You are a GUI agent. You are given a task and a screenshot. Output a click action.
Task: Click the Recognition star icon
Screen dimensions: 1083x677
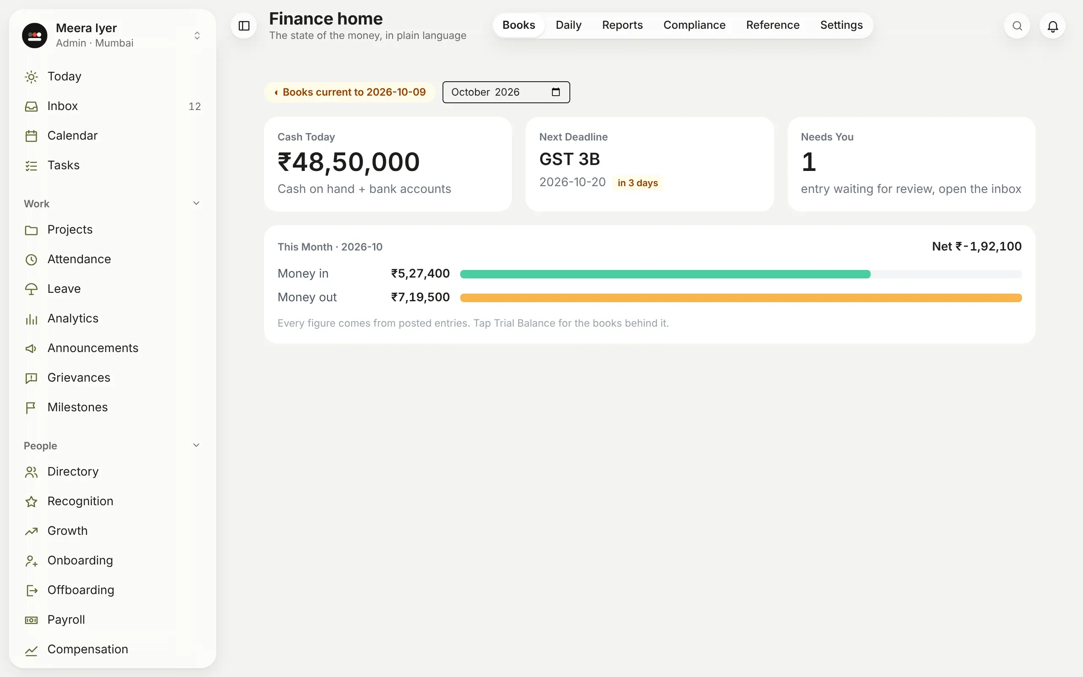pos(31,501)
